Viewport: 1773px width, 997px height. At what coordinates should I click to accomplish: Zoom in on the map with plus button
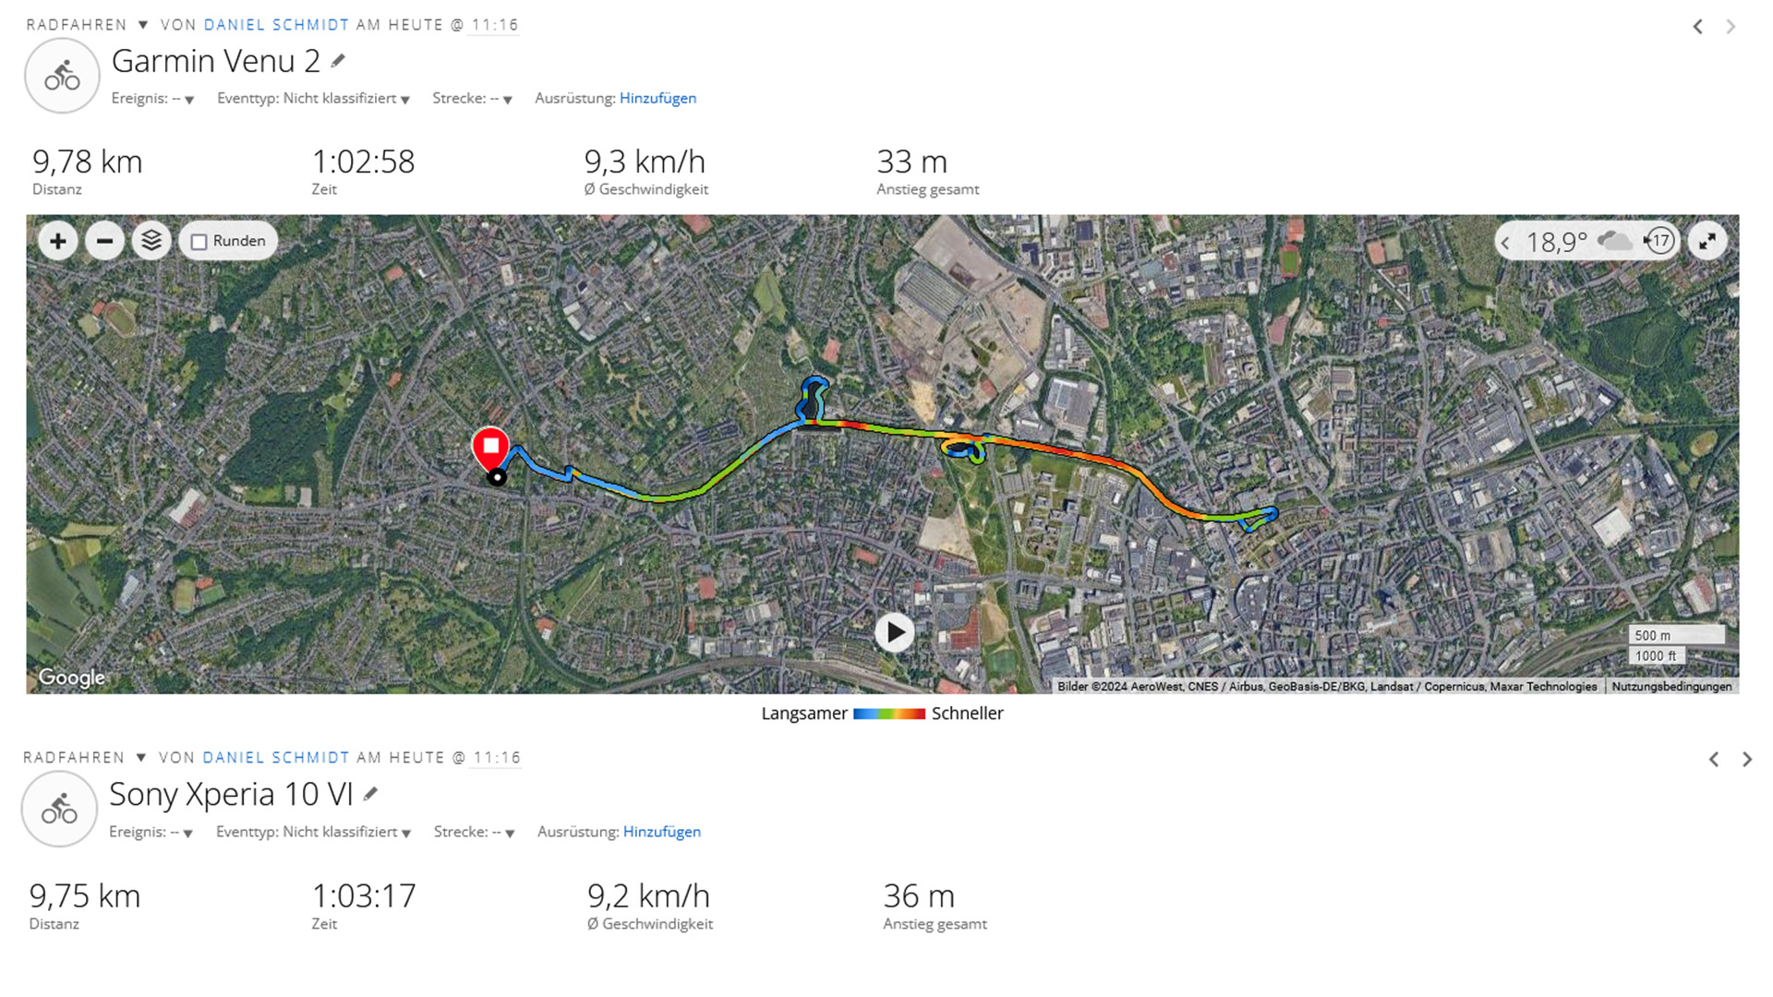coord(57,242)
